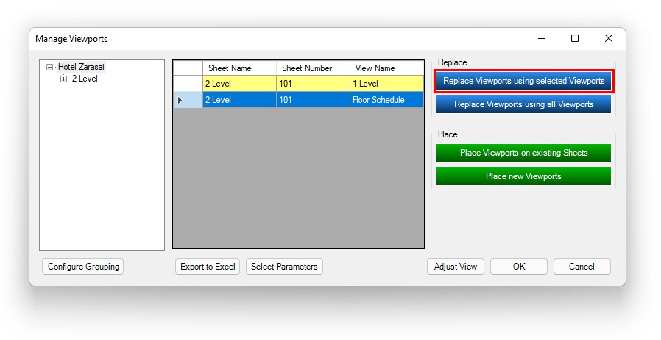Click row selector arrow of Floor Schedule row
This screenshot has height=340, width=661.
188,100
